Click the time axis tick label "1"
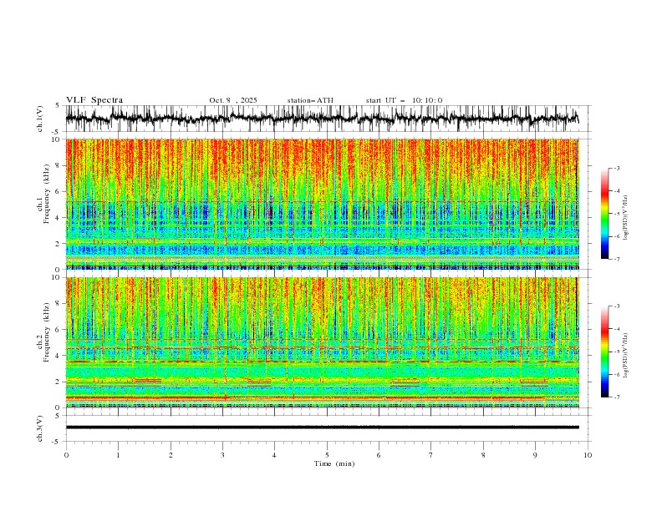662x511 pixels. 118,455
